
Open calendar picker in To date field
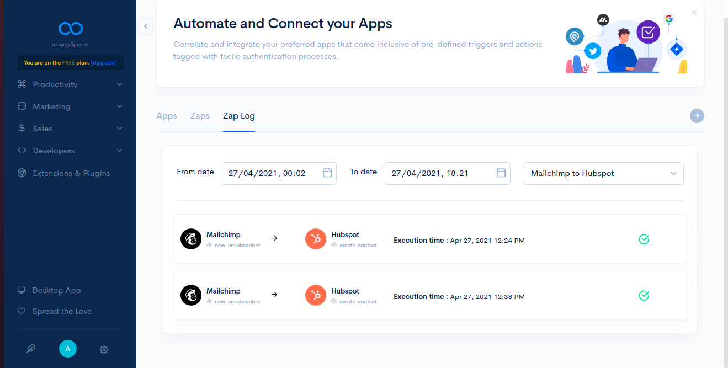[501, 173]
